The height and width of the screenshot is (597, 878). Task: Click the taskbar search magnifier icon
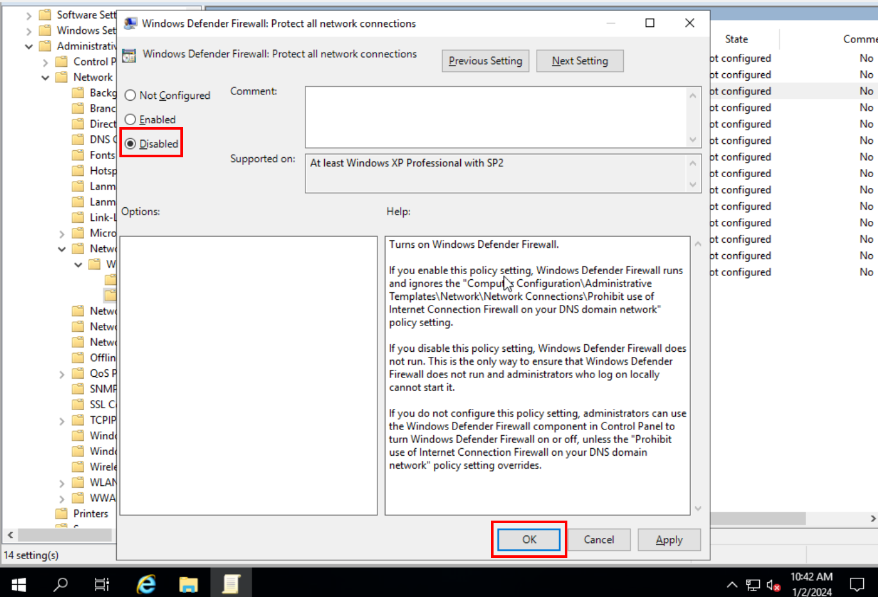[60, 584]
